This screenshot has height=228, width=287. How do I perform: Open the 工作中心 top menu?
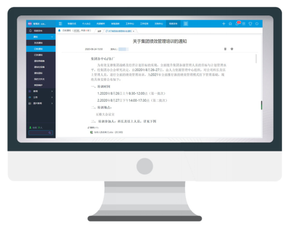point(130,24)
